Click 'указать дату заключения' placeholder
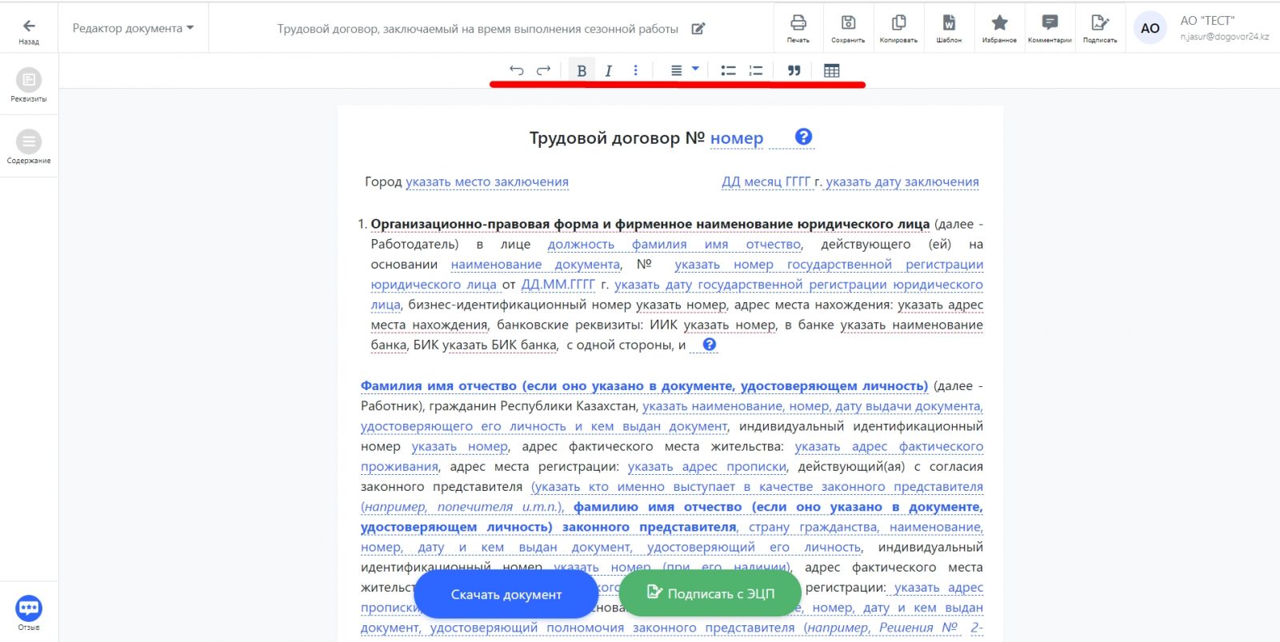This screenshot has width=1280, height=642. [902, 181]
